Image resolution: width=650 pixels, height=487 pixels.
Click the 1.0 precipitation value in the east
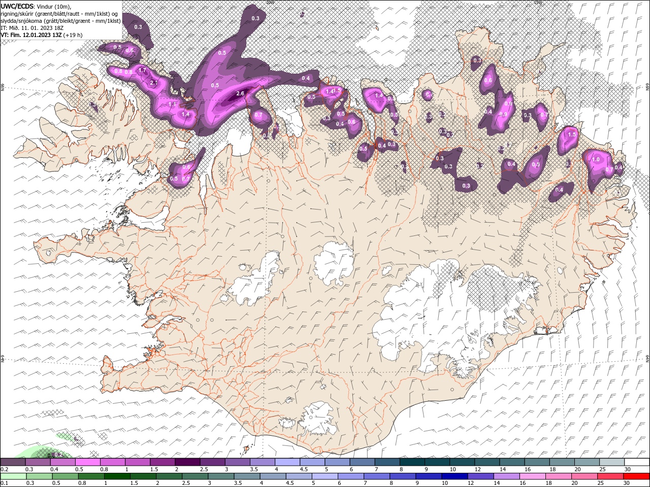click(596, 159)
